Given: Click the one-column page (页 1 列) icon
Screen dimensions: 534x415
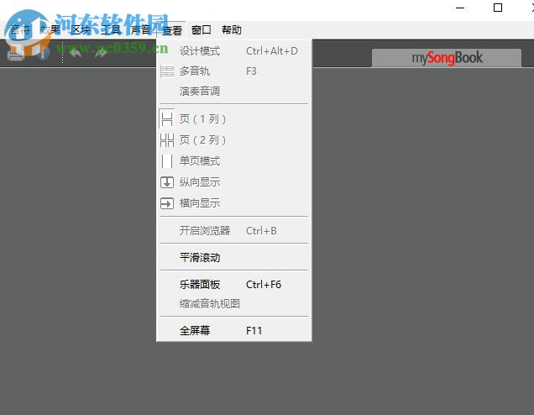Looking at the screenshot, I should click(167, 119).
